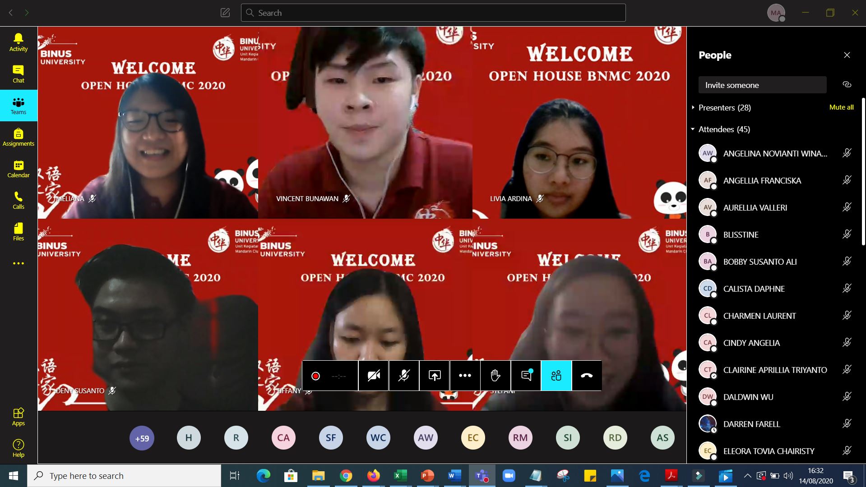Show the +59 additional participants
The width and height of the screenshot is (866, 487).
tap(142, 438)
